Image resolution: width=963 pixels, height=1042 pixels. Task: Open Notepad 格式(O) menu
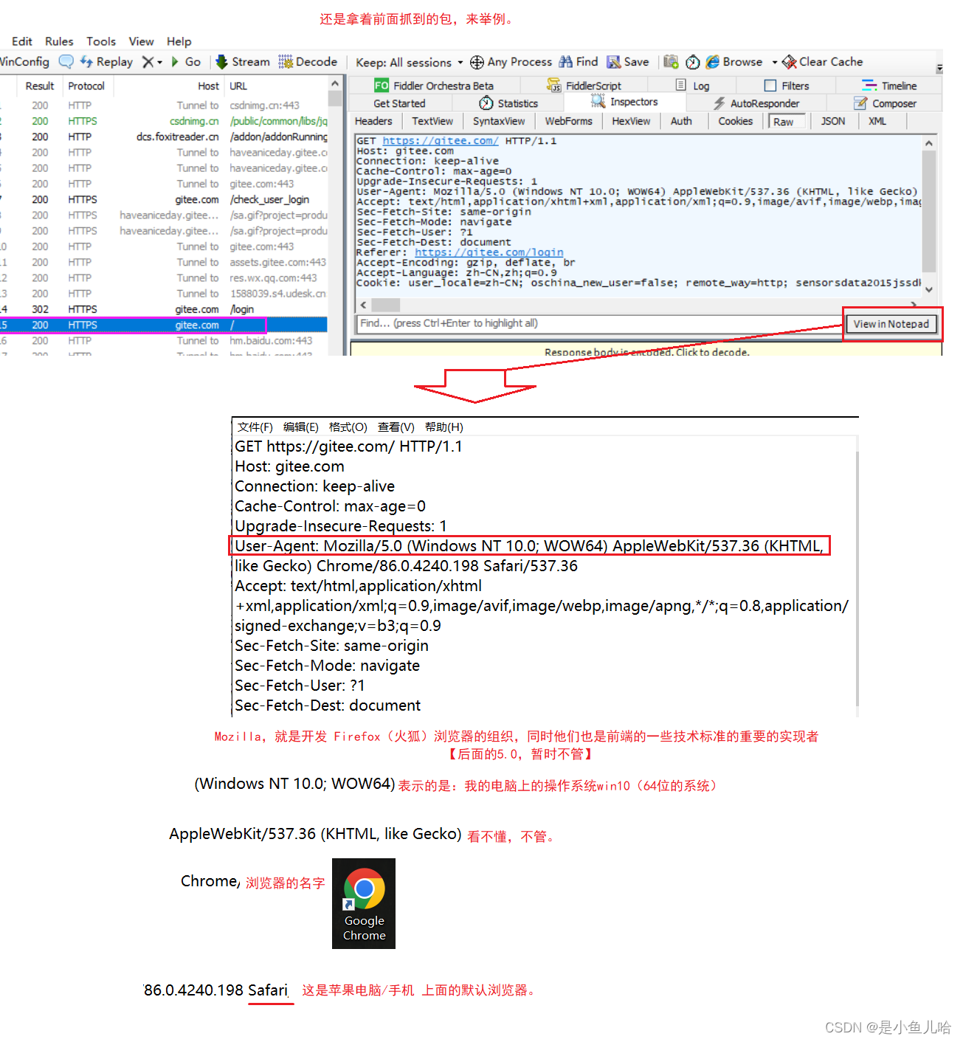(x=348, y=427)
